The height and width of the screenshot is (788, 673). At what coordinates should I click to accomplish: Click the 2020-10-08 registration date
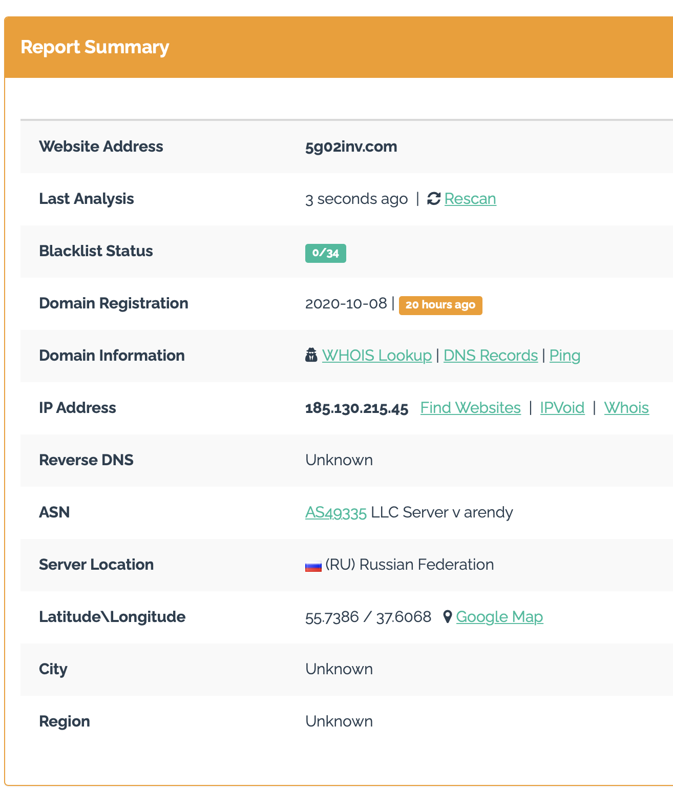[346, 304]
